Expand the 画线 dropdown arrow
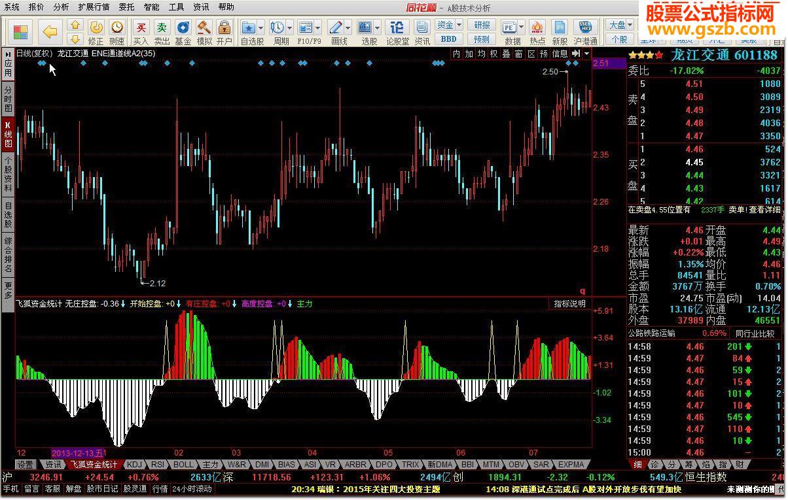The width and height of the screenshot is (788, 500). point(348,27)
